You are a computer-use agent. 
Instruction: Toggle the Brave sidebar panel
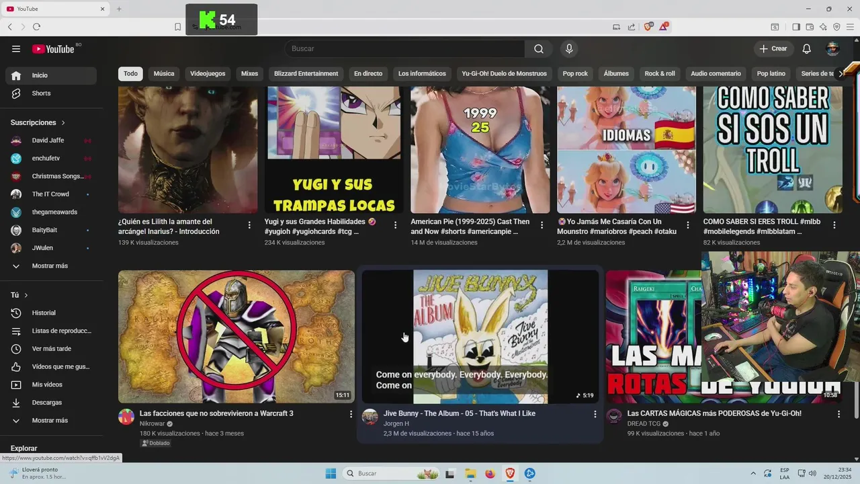tap(796, 27)
